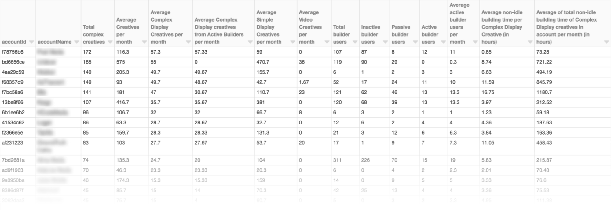The image size is (611, 210).
Task: Open Average Simple Display Creatives filter arrow
Action: tap(292, 42)
